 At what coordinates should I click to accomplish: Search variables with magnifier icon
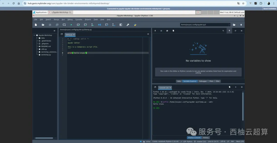click(223, 31)
